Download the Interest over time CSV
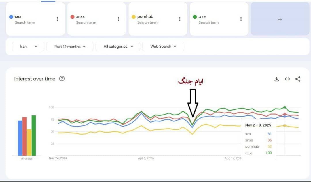This screenshot has width=311, height=182. tap(277, 79)
